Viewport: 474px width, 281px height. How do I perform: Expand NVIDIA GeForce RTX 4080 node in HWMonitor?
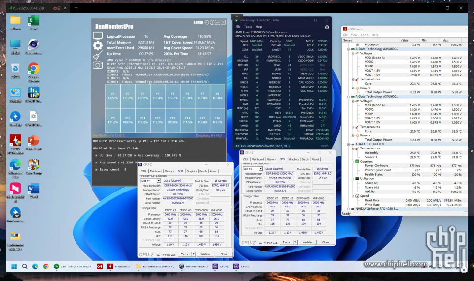[x=348, y=209]
